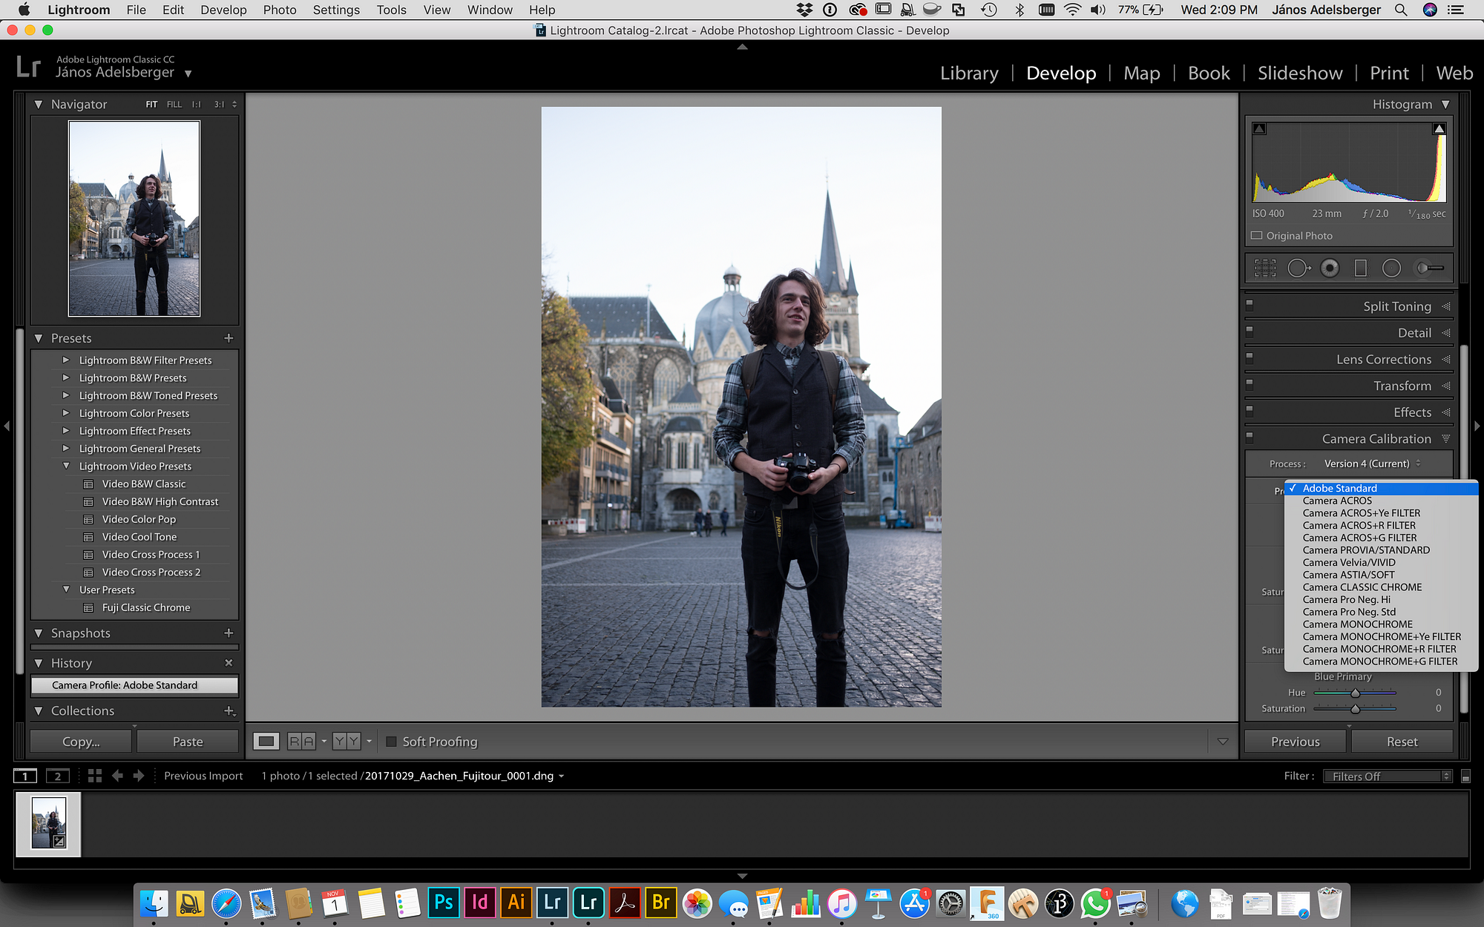Enable the Original Photo checkbox
This screenshot has width=1484, height=927.
[x=1257, y=236]
